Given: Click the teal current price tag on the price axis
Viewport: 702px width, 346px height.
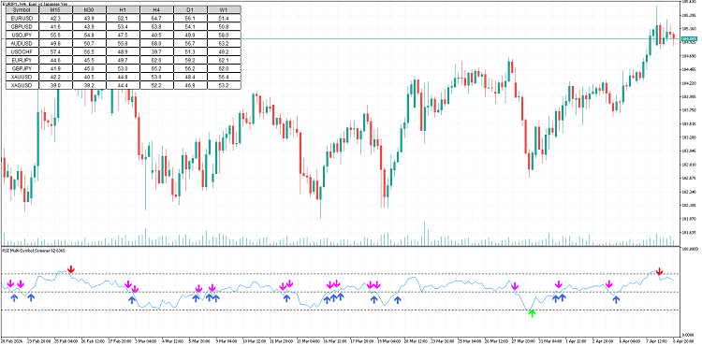Looking at the screenshot, I should point(689,39).
